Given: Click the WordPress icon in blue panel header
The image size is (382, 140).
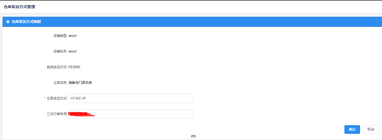Looking at the screenshot, I should coord(8,22).
